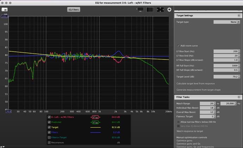
Task: Open graph settings gear icon
Action: point(169,9)
